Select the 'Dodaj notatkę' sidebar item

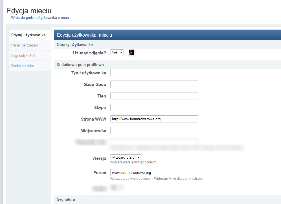(x=23, y=66)
